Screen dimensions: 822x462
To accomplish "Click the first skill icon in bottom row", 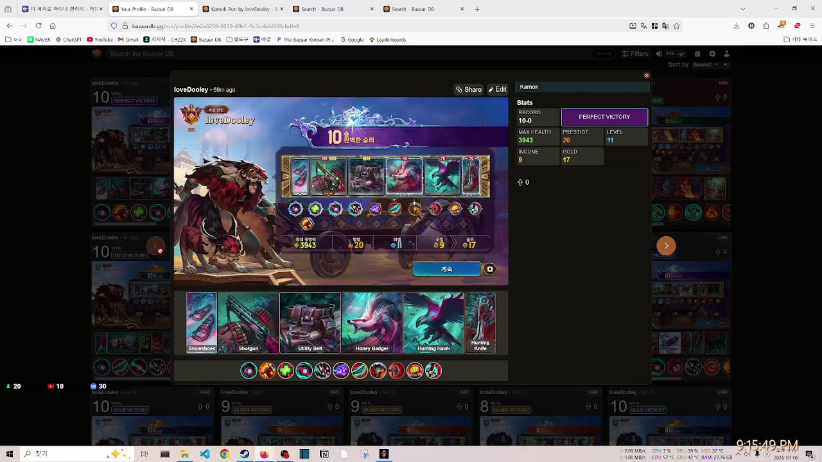I will [249, 370].
